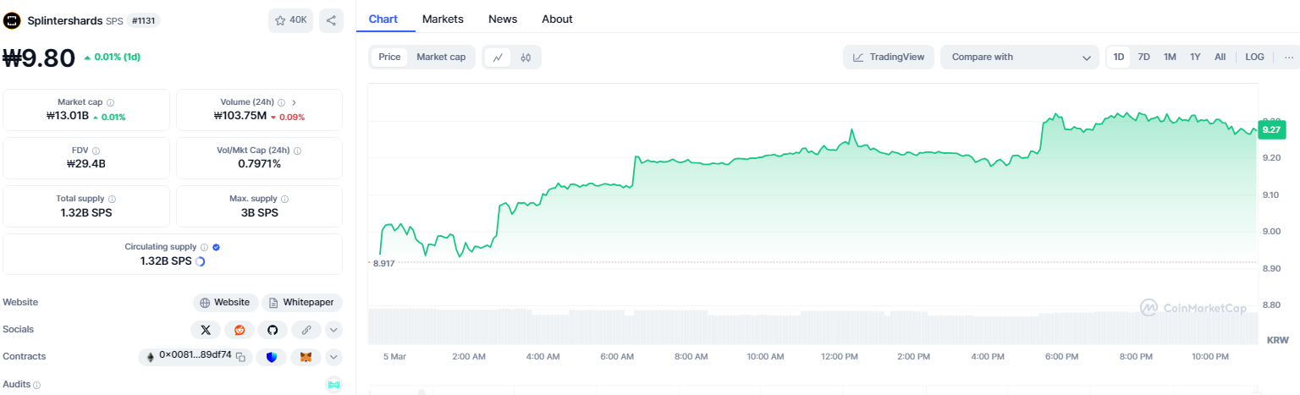The image size is (1300, 395).
Task: Click the ₩13.01B market cap value
Action: 68,116
